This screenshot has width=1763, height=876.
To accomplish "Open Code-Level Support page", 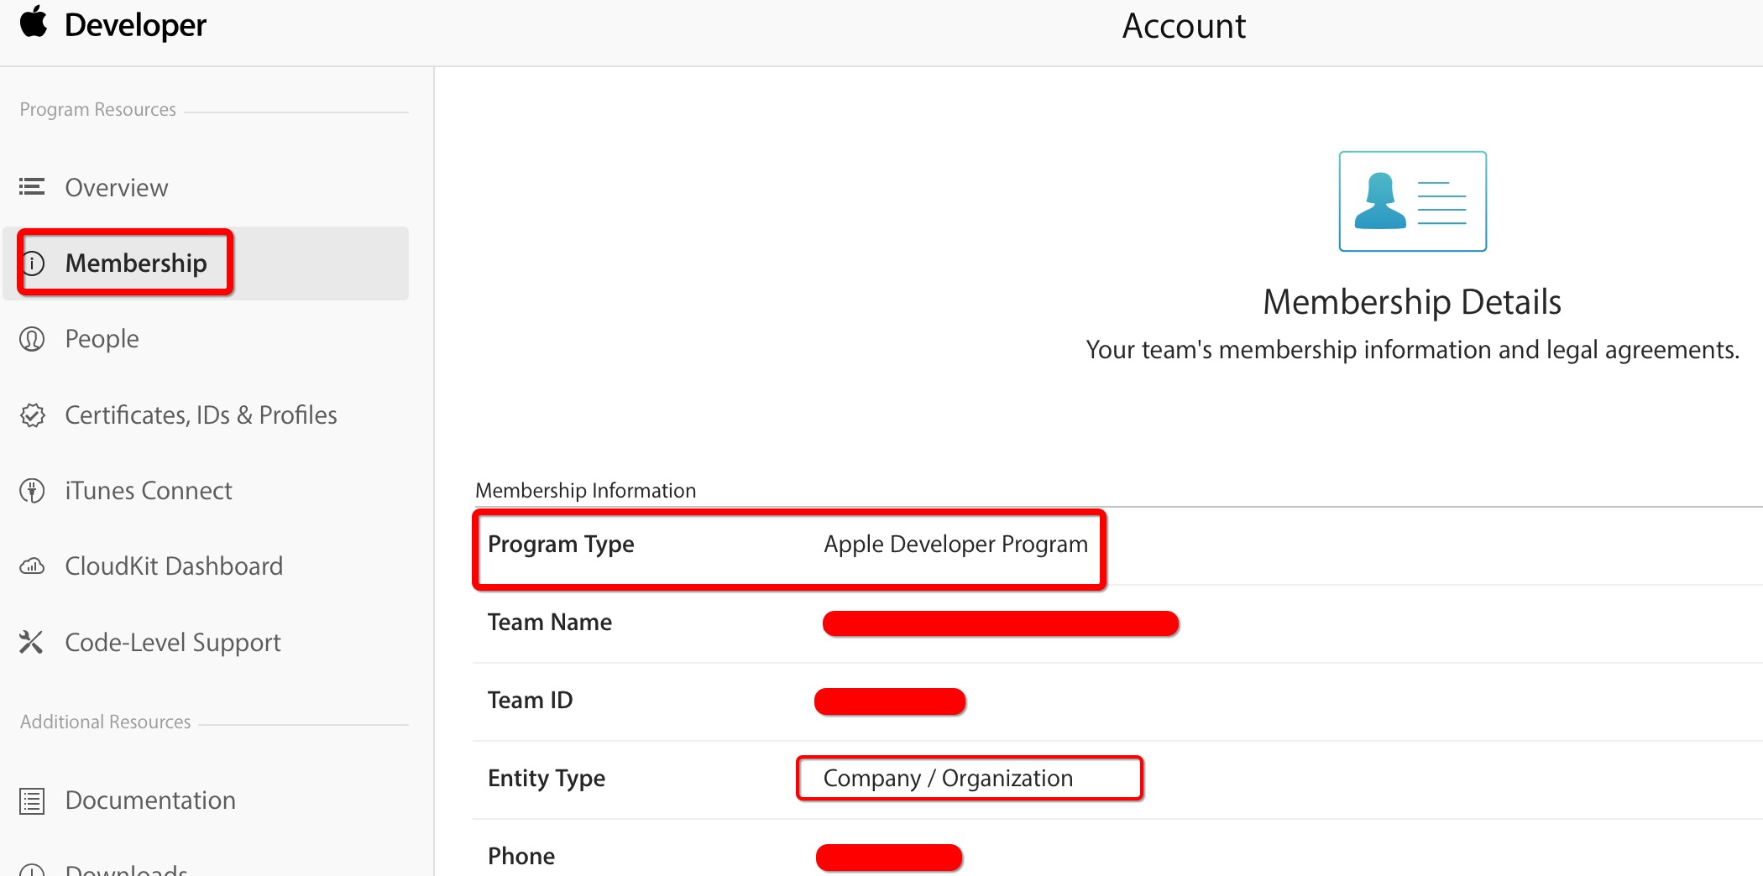I will click(173, 643).
